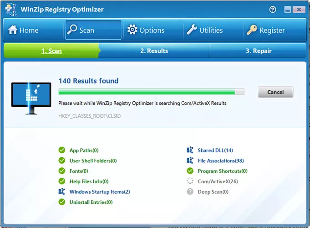Click the Shared DLL registry icon

coord(190,150)
